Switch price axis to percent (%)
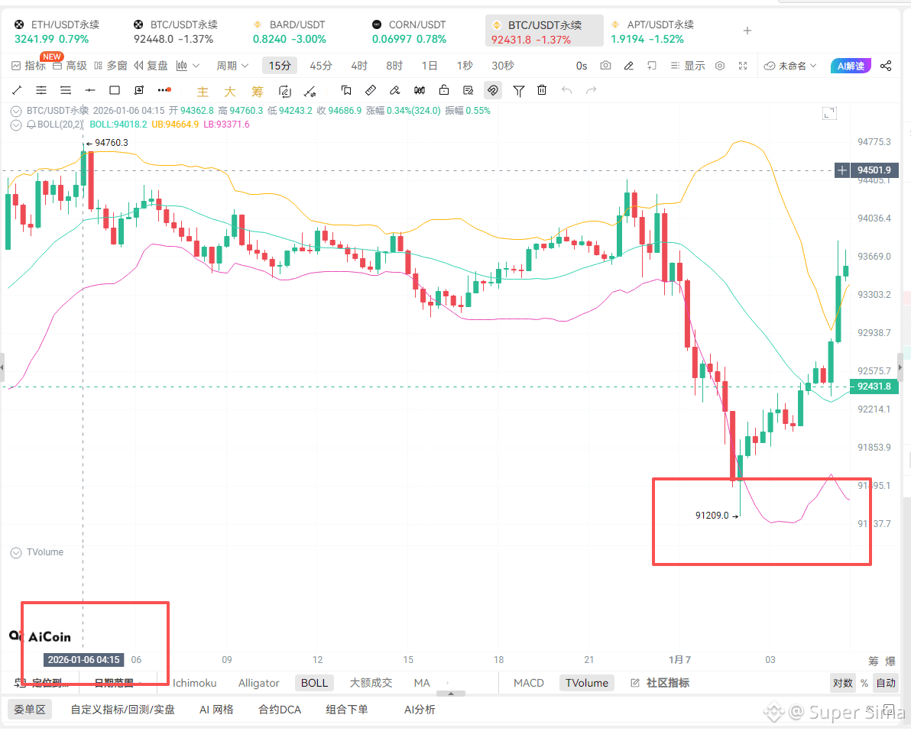This screenshot has width=911, height=731. coord(864,684)
